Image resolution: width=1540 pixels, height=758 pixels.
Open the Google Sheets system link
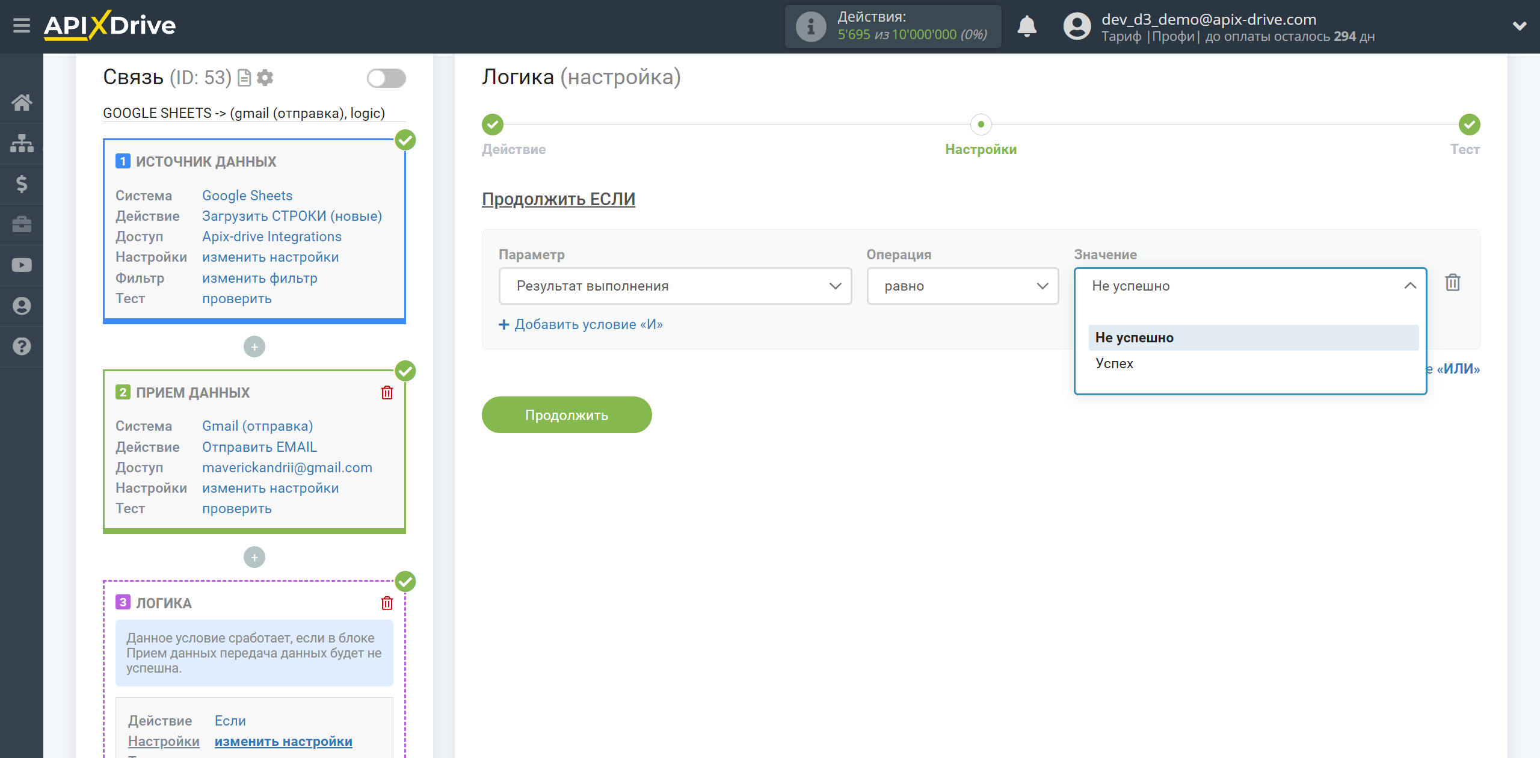247,196
